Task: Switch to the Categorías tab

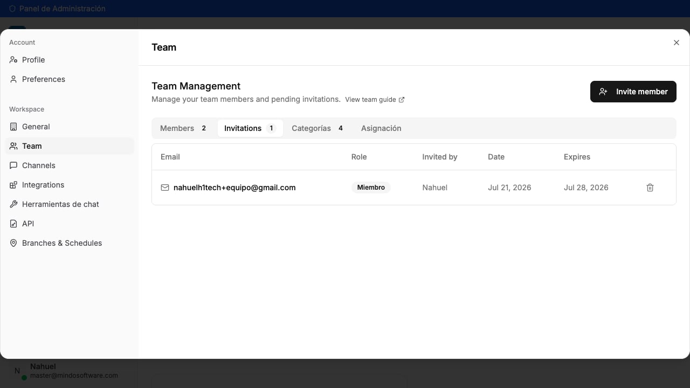Action: 318,128
